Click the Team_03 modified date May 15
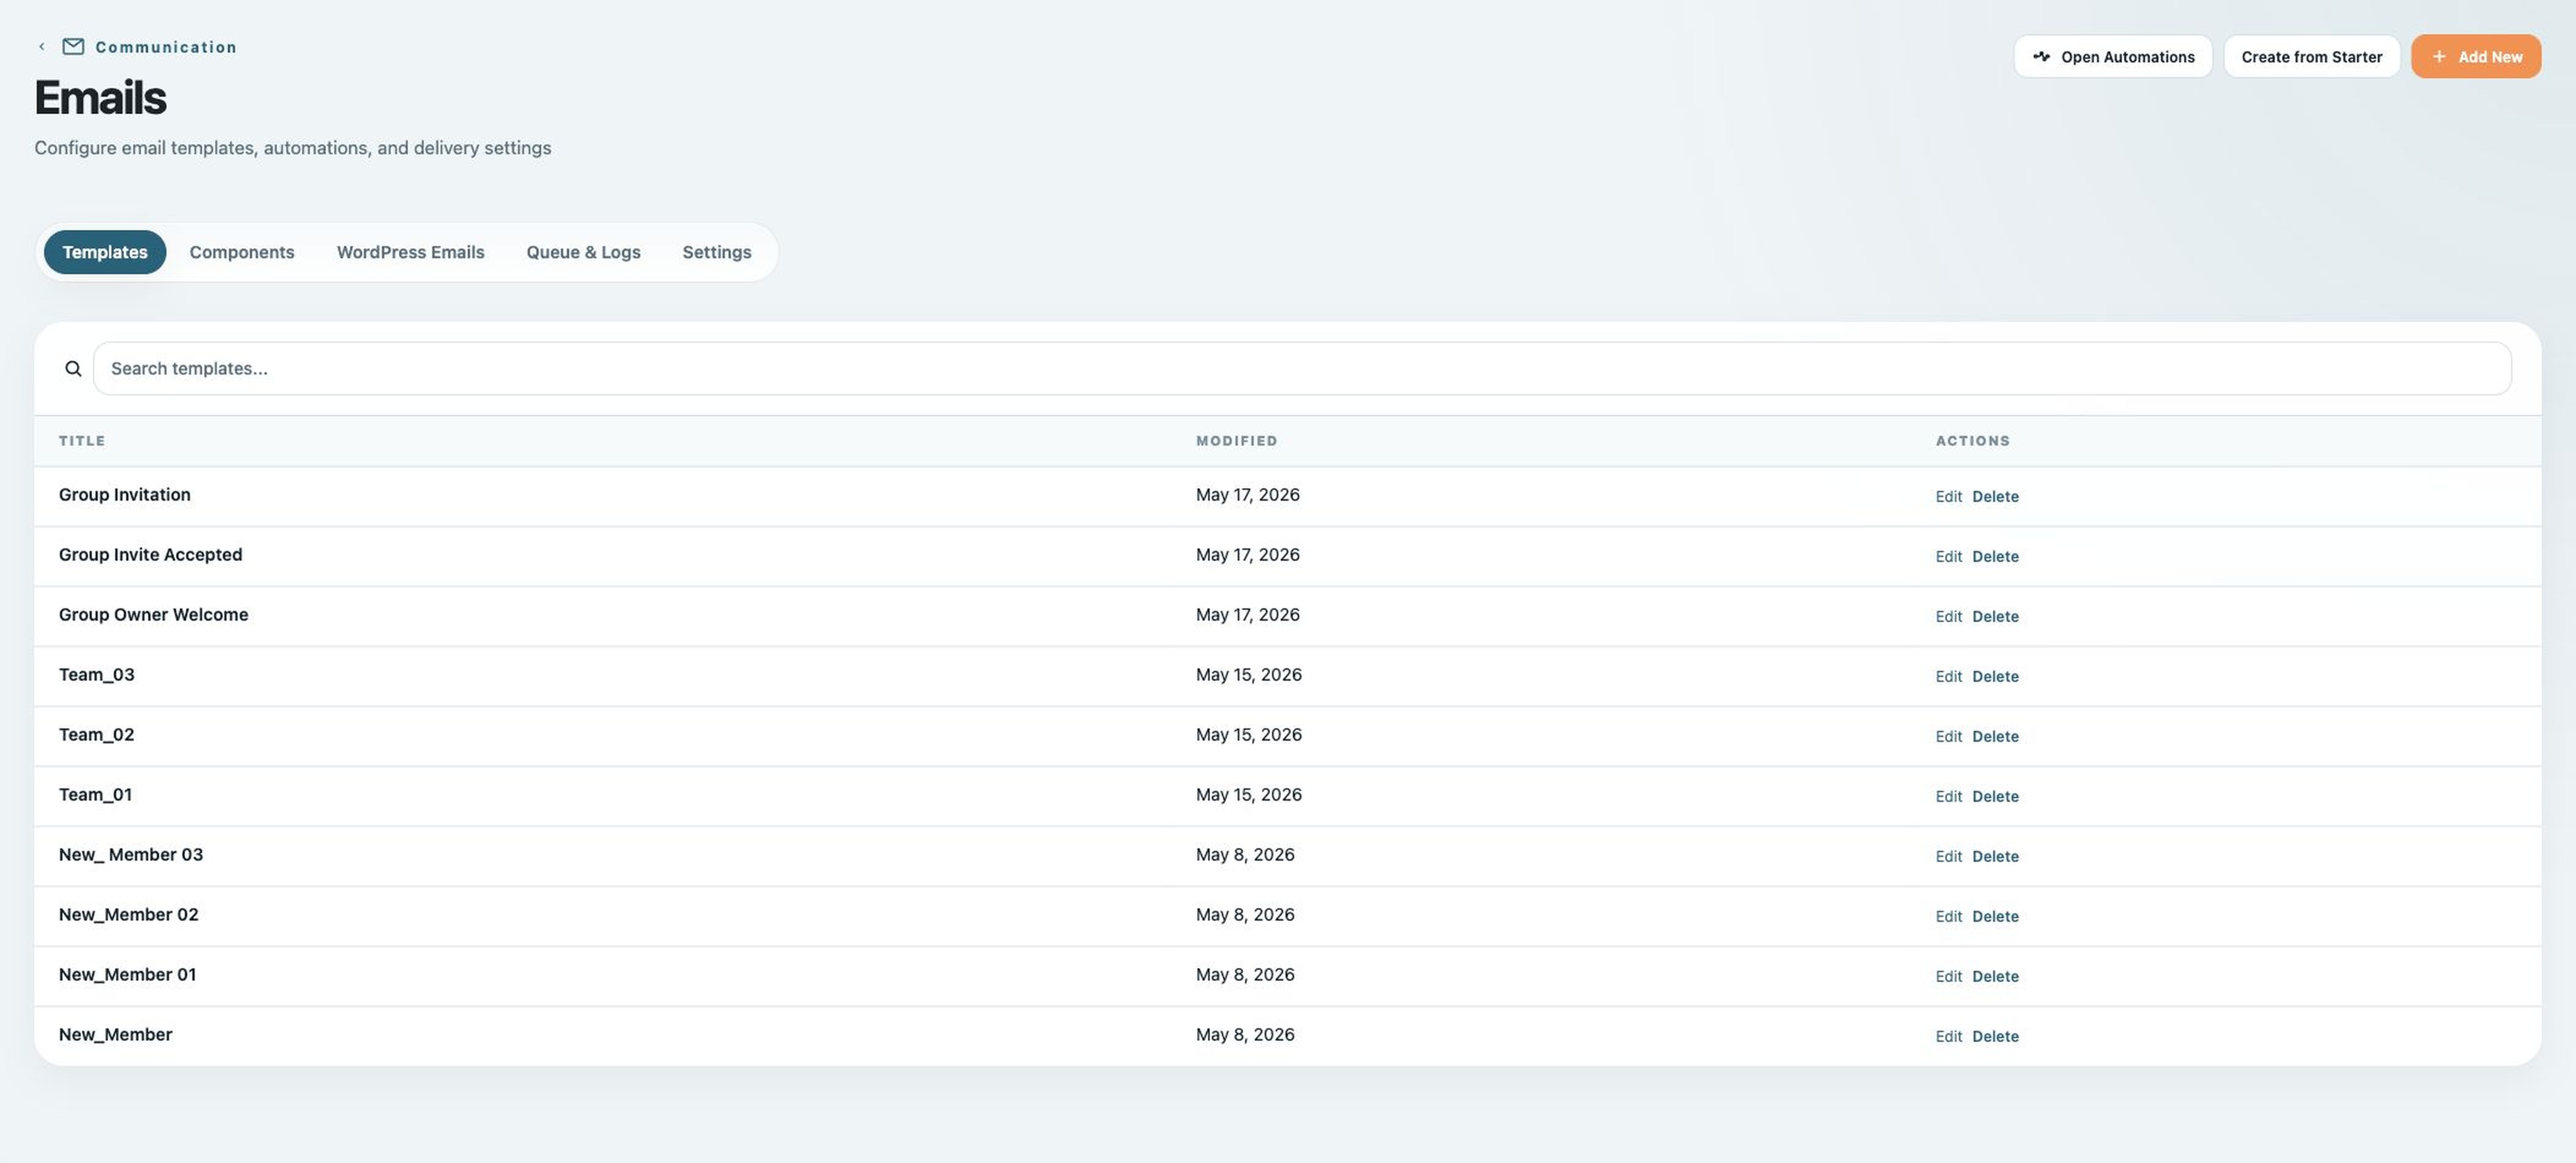Image resolution: width=2576 pixels, height=1163 pixels. click(x=1248, y=675)
